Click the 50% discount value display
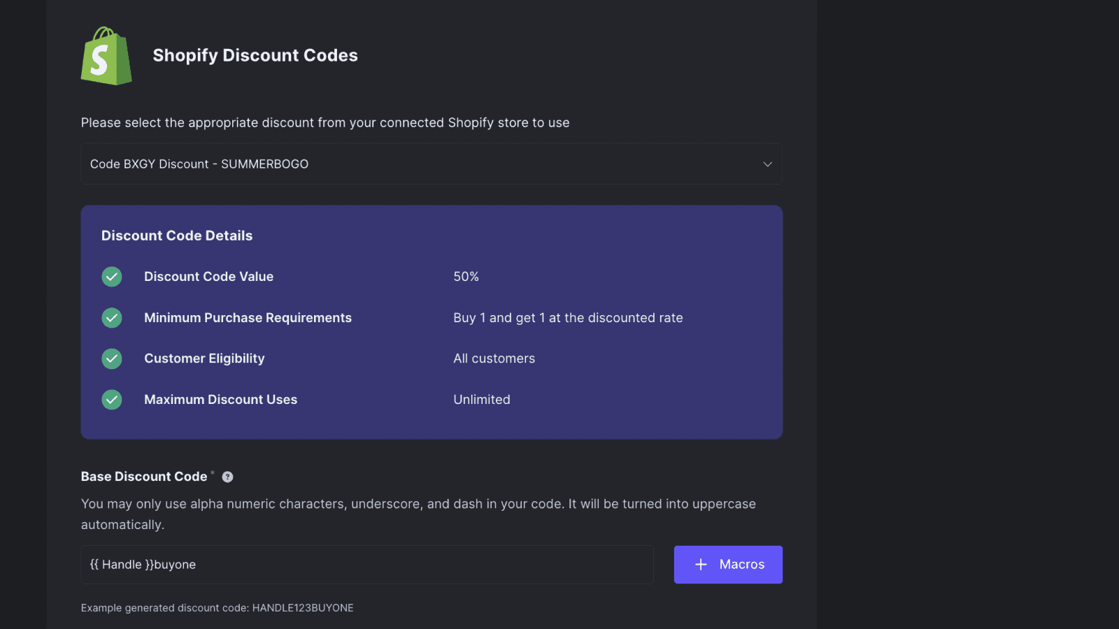Image resolution: width=1119 pixels, height=629 pixels. click(x=466, y=276)
